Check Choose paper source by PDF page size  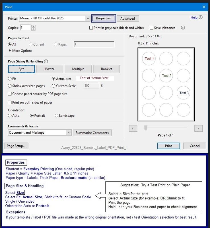pos(10,94)
